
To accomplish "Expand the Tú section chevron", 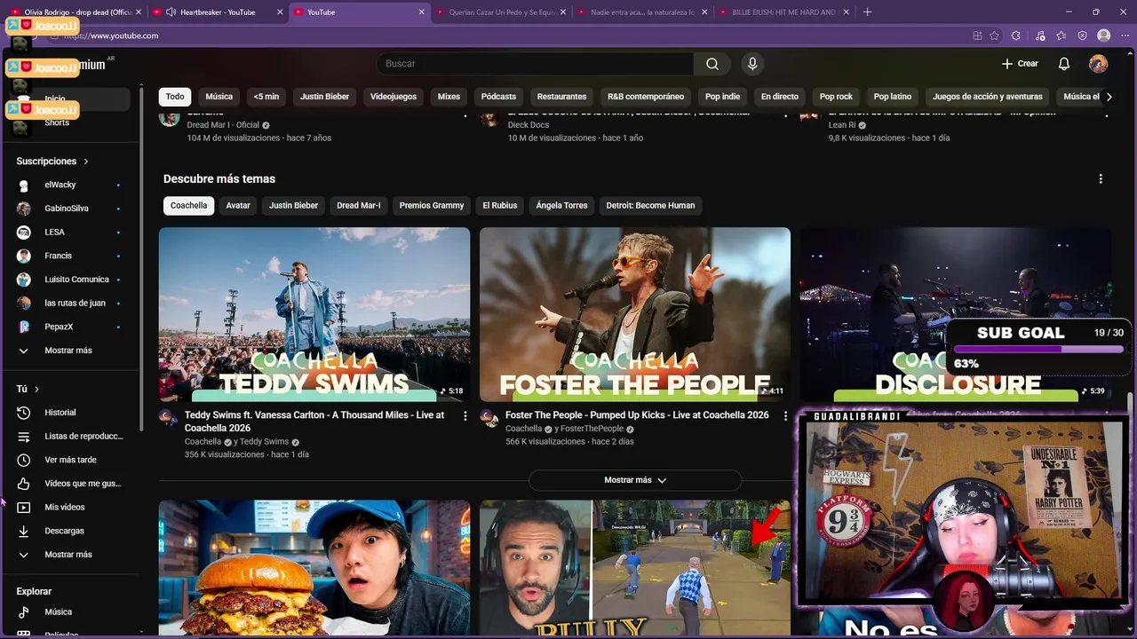I will [36, 389].
